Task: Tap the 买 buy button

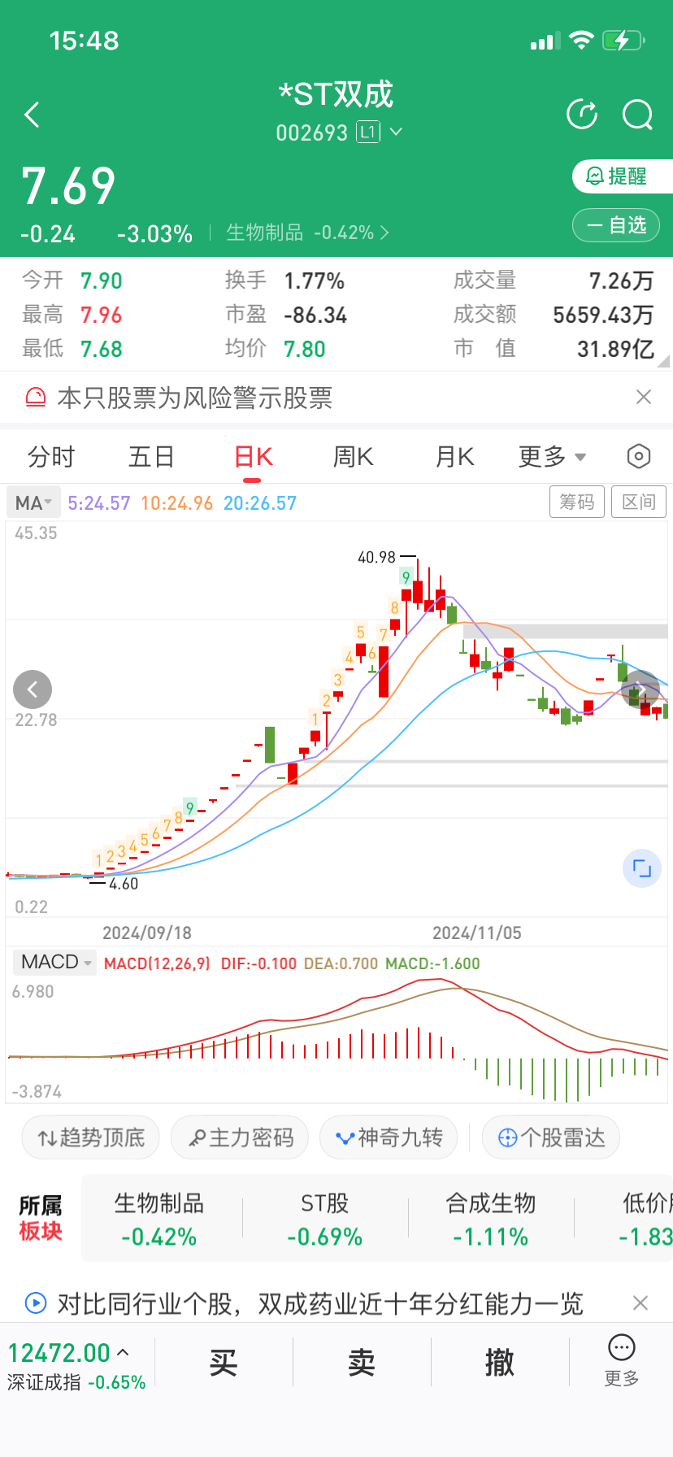Action: click(x=224, y=1363)
